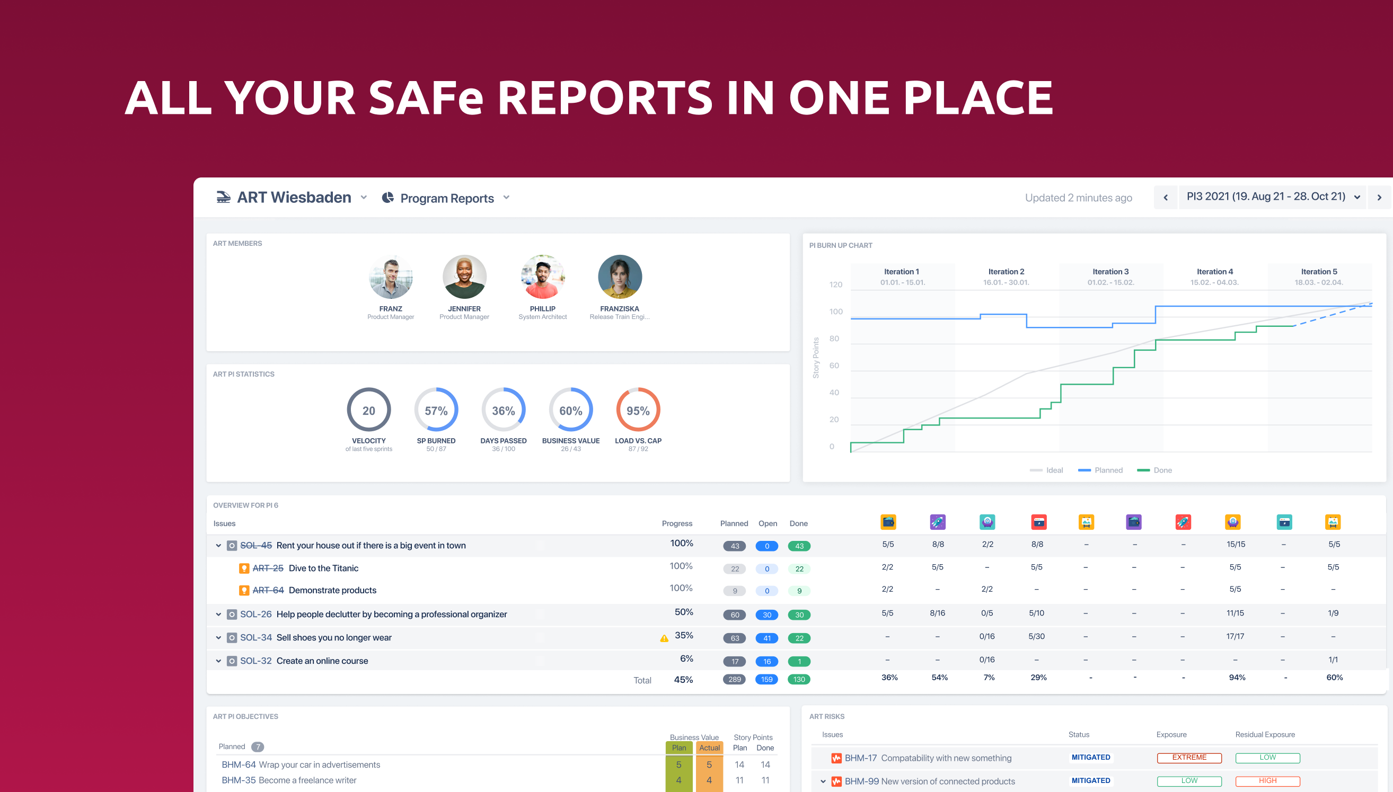1393x792 pixels.
Task: Go to previous PI with left arrow
Action: 1166,198
